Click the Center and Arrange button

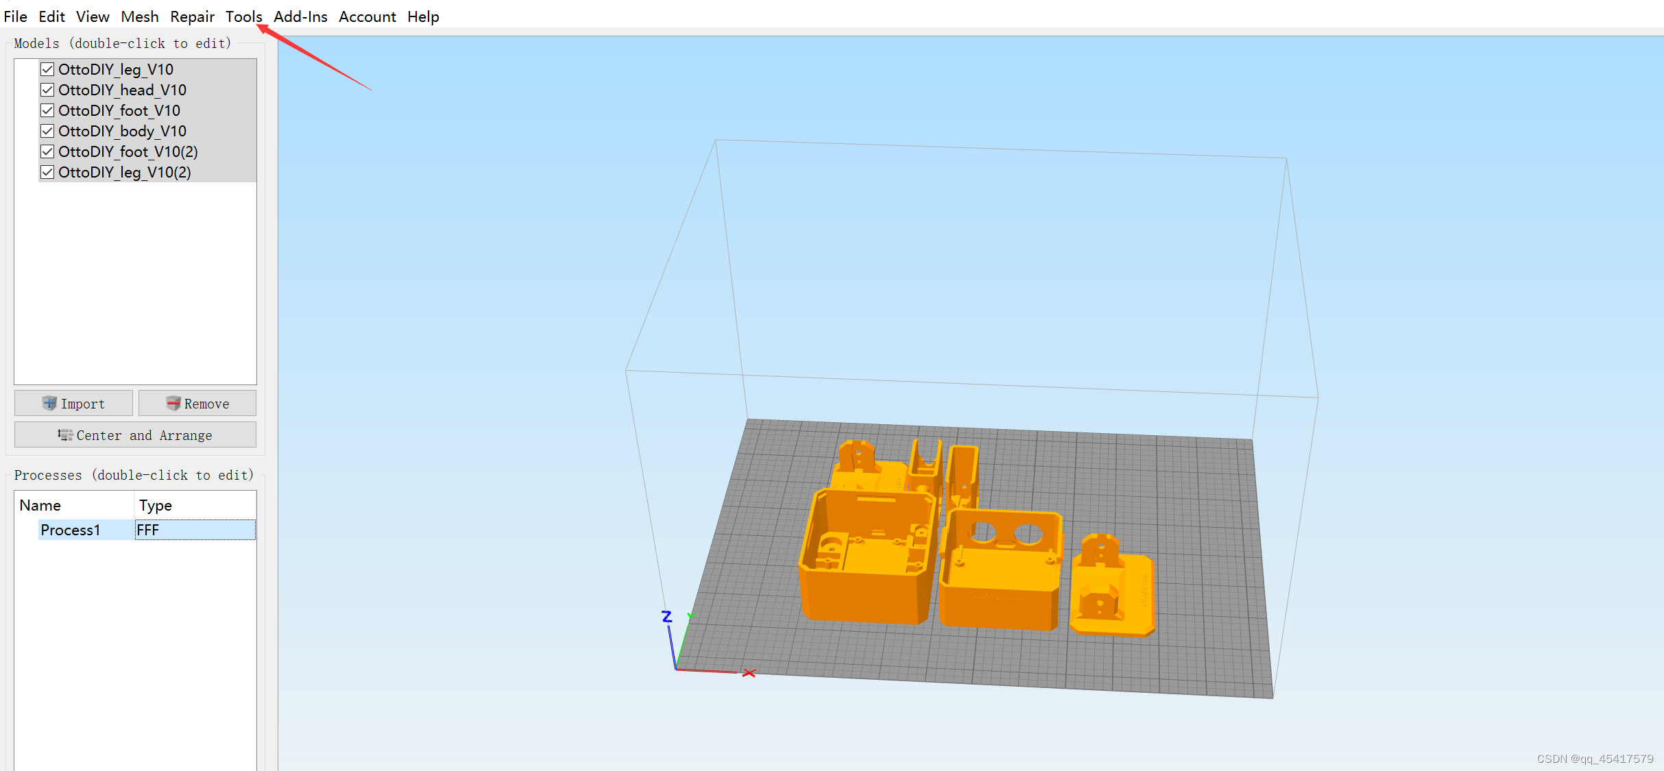coord(134,435)
